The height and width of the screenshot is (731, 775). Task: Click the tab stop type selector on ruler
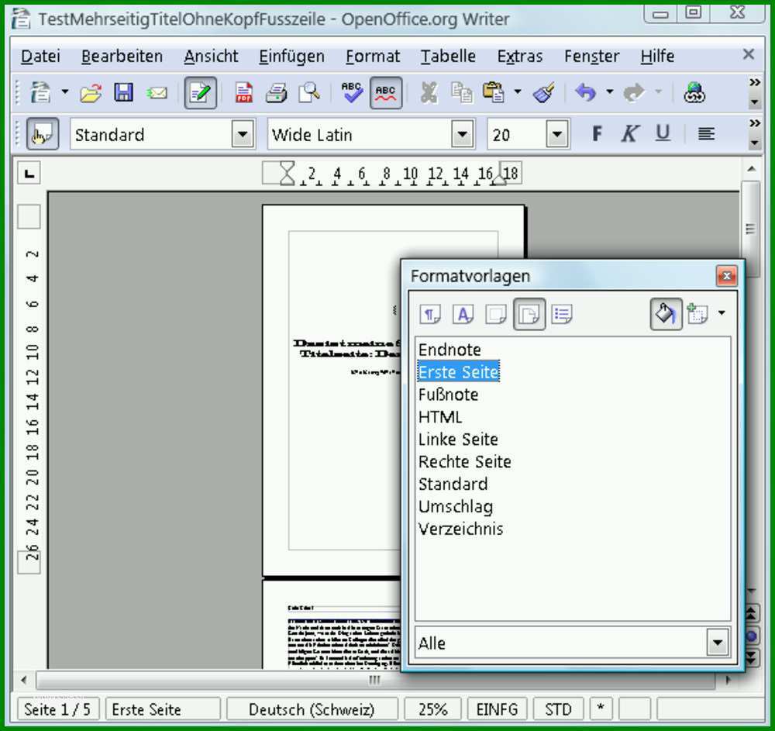(29, 174)
